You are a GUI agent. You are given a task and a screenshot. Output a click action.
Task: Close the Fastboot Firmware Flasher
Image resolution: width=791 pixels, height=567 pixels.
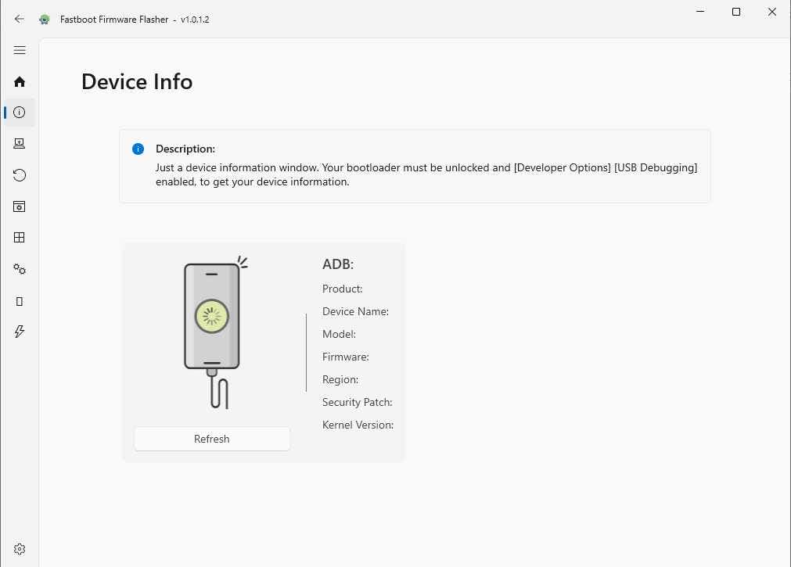click(771, 12)
